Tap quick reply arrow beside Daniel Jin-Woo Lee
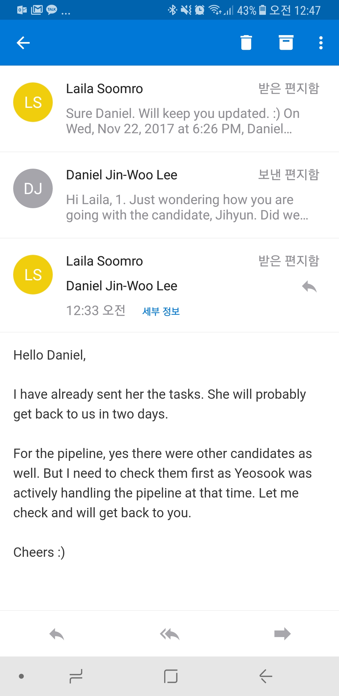The image size is (339, 696). 309,287
